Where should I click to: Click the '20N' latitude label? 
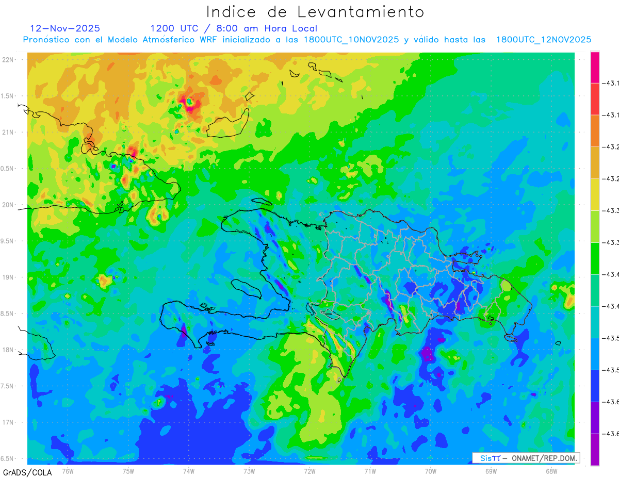click(8, 205)
